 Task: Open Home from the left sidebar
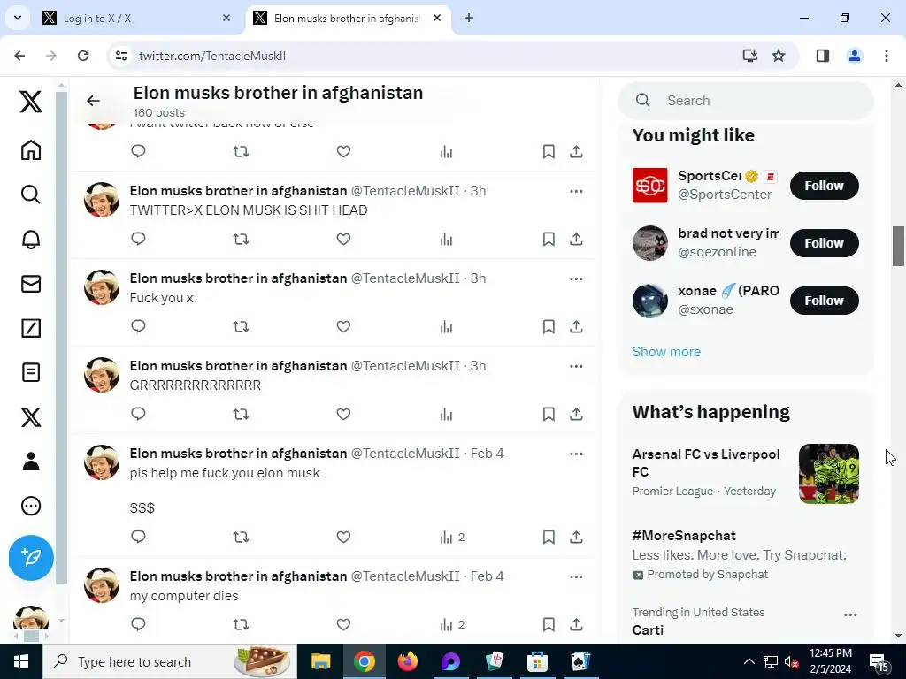tap(31, 150)
